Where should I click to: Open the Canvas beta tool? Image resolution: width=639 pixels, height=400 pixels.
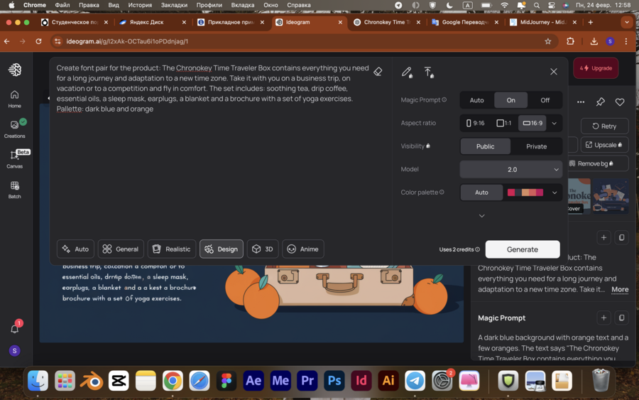pos(15,159)
